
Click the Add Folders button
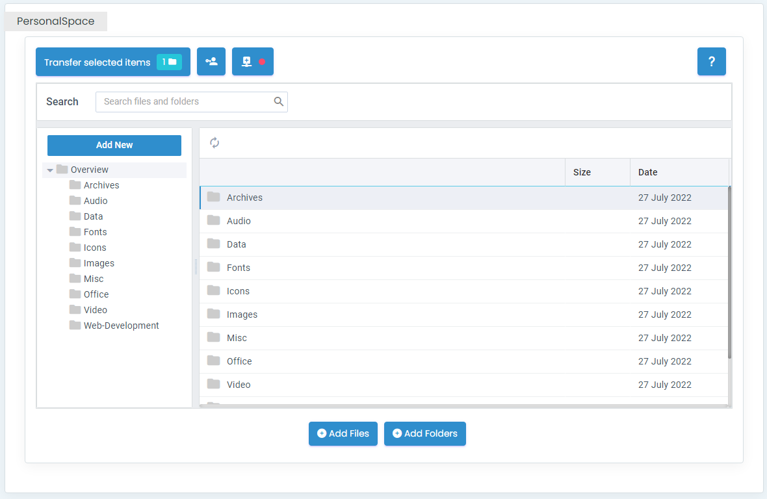(424, 433)
